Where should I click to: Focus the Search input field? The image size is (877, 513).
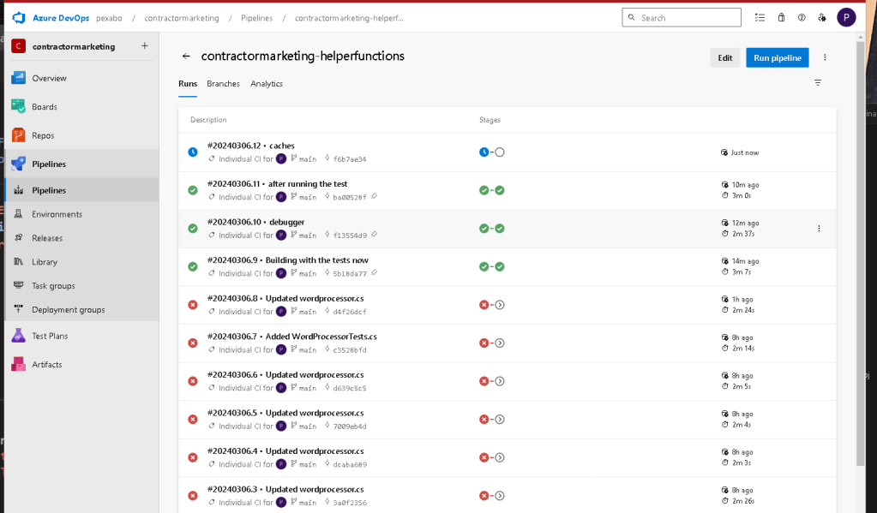point(682,17)
